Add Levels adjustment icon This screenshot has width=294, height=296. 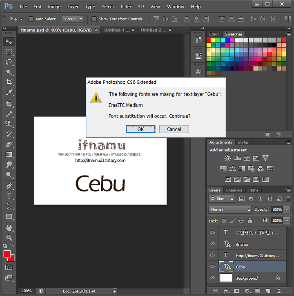coord(237,158)
